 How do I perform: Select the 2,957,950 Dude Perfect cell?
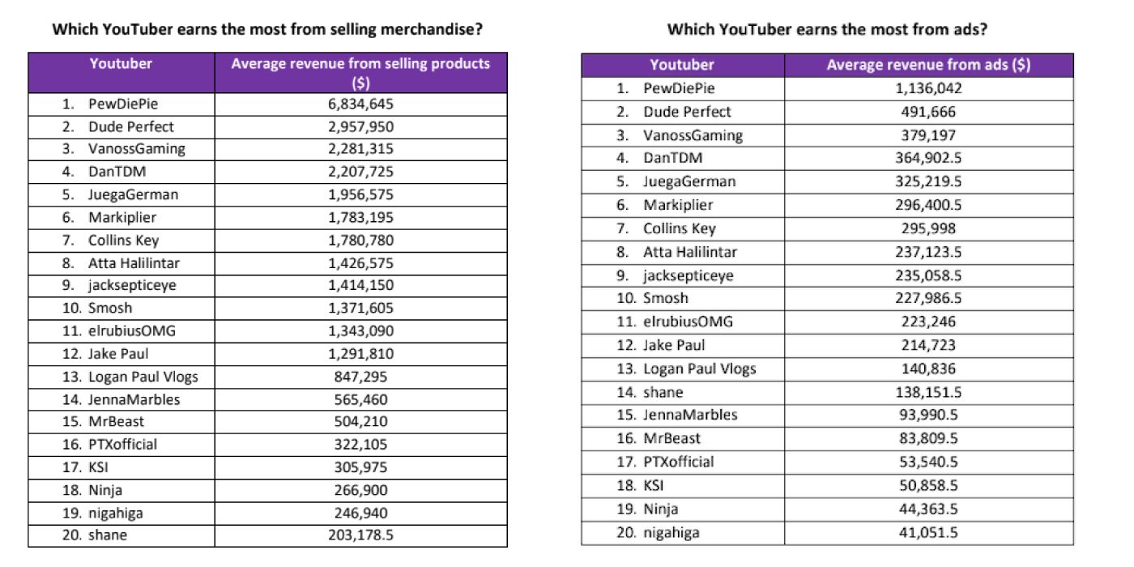tap(360, 126)
